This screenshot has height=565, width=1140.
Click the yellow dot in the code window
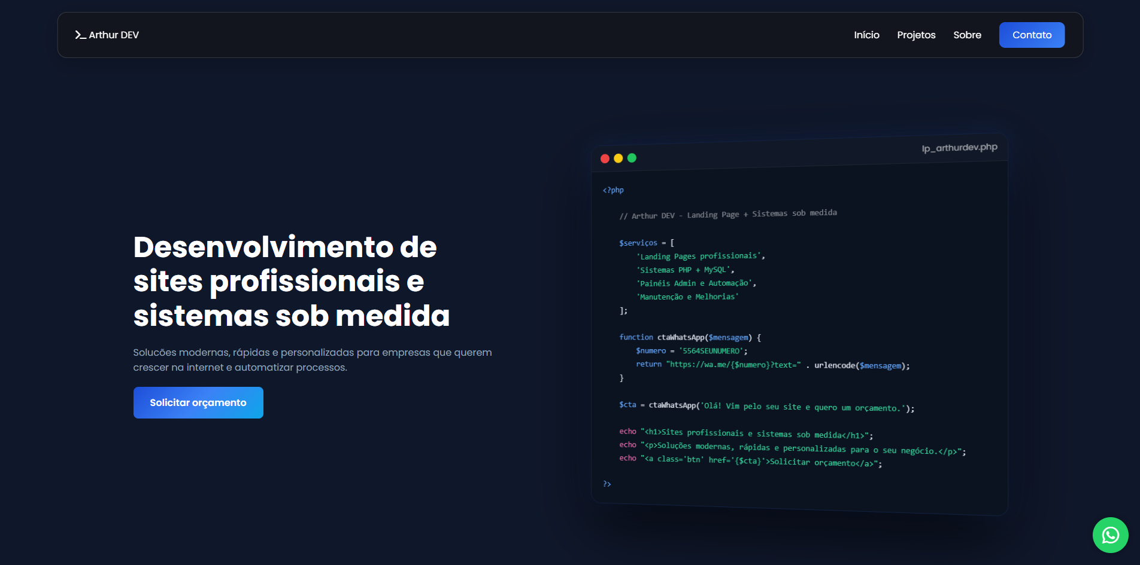(618, 158)
